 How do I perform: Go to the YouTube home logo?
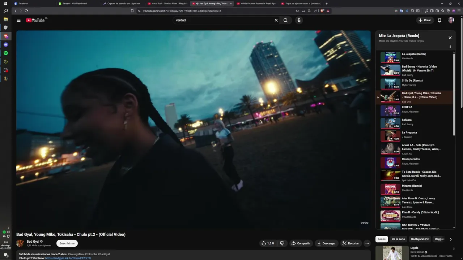pyautogui.click(x=35, y=20)
